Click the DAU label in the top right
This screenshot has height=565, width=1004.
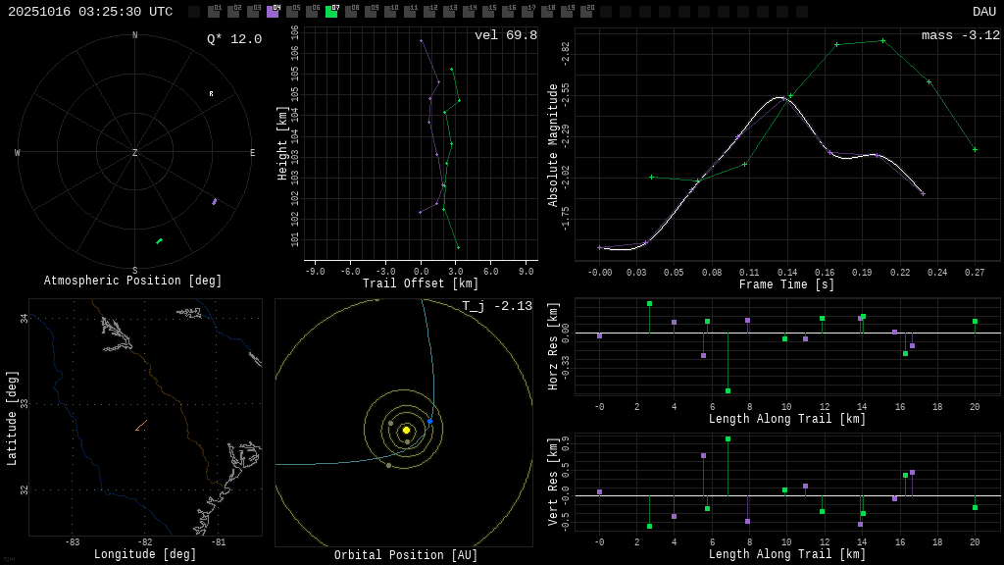983,12
